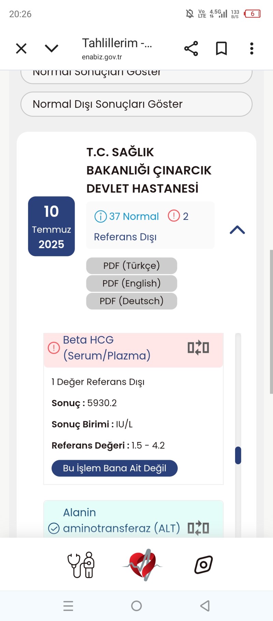Download PDF (Deutsch) report
The width and height of the screenshot is (273, 621).
132,301
